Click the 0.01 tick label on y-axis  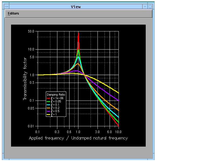(x=31, y=126)
